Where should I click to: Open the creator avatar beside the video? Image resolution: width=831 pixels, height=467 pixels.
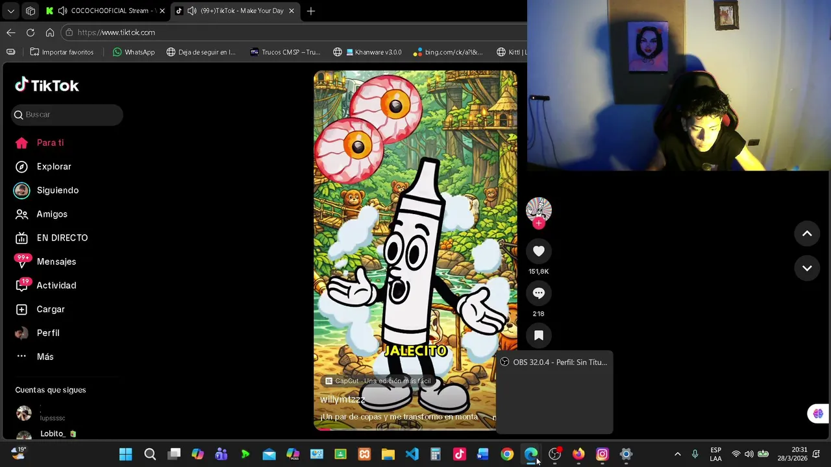tap(538, 210)
